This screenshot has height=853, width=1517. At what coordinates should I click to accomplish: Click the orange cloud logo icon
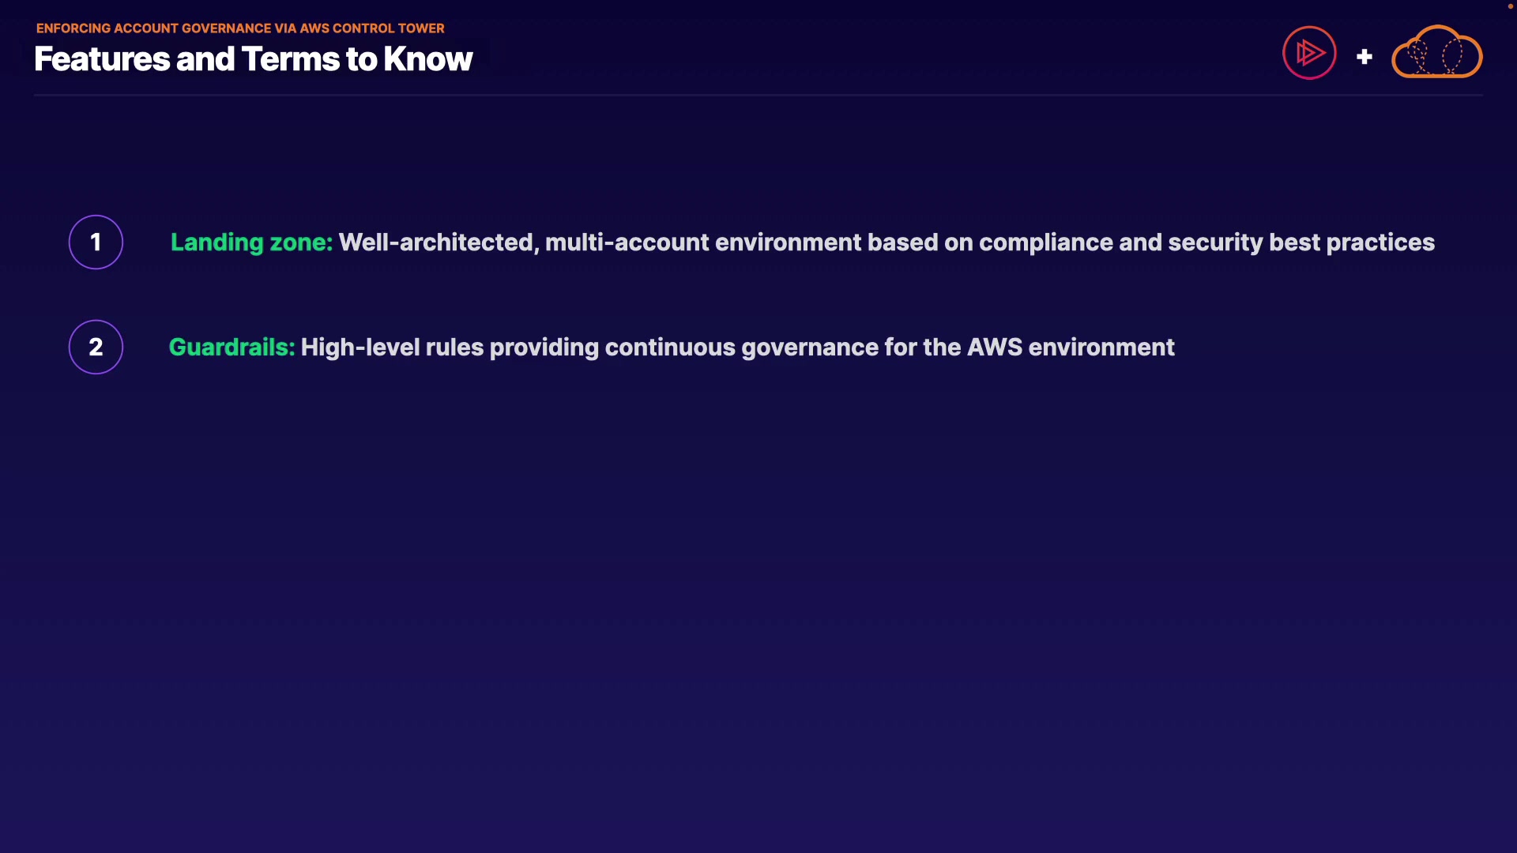[x=1436, y=54]
